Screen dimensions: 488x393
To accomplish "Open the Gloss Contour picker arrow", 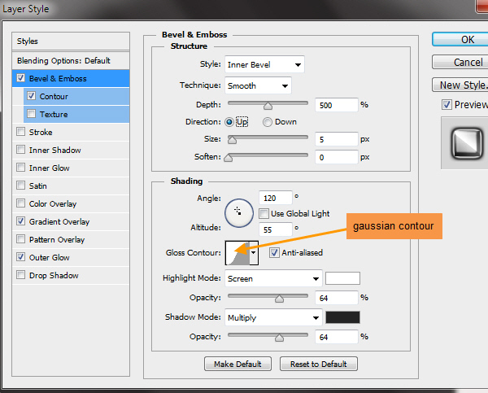I will [x=254, y=253].
